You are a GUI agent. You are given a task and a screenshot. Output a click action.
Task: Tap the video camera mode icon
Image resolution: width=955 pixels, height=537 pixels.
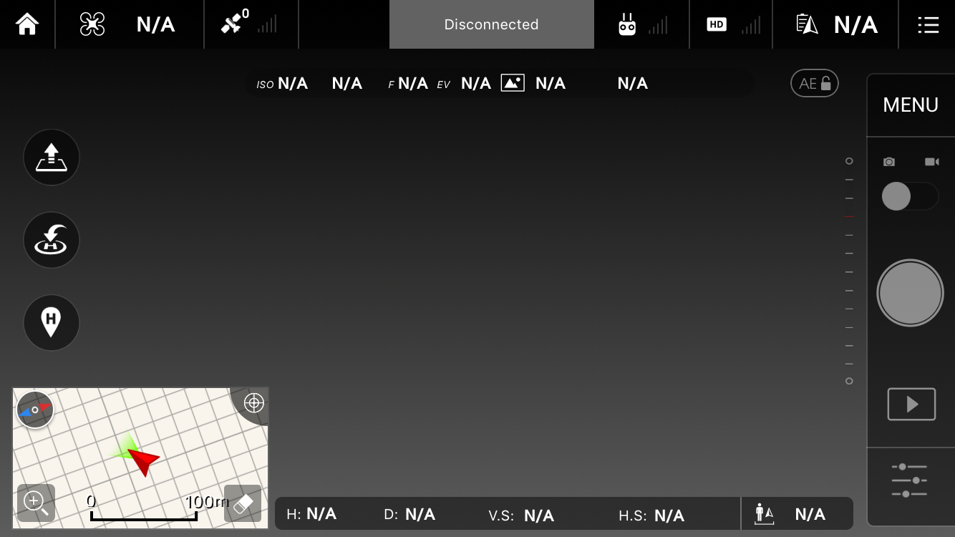click(931, 162)
